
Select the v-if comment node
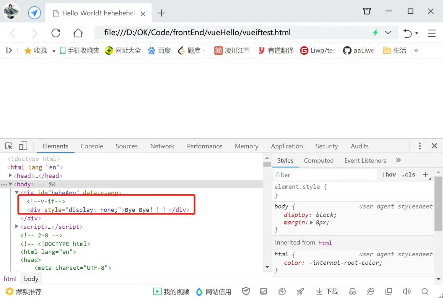[46, 201]
